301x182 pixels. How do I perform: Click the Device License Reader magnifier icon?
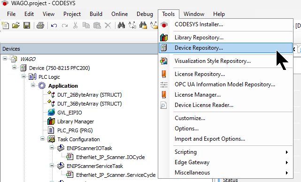[x=163, y=105]
